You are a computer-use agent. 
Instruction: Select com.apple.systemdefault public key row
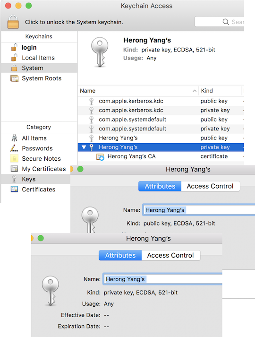(161, 120)
